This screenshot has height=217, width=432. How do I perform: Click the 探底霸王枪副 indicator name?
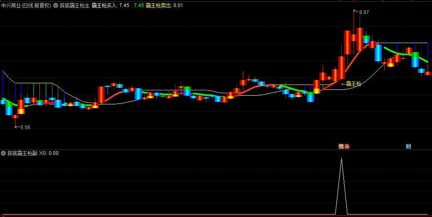[x=22, y=153]
